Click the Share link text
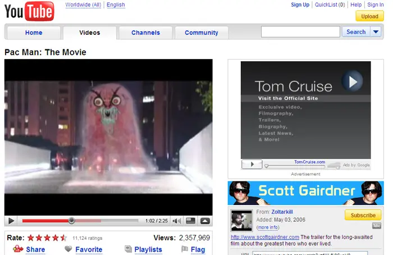This screenshot has width=393, height=255. [x=35, y=249]
